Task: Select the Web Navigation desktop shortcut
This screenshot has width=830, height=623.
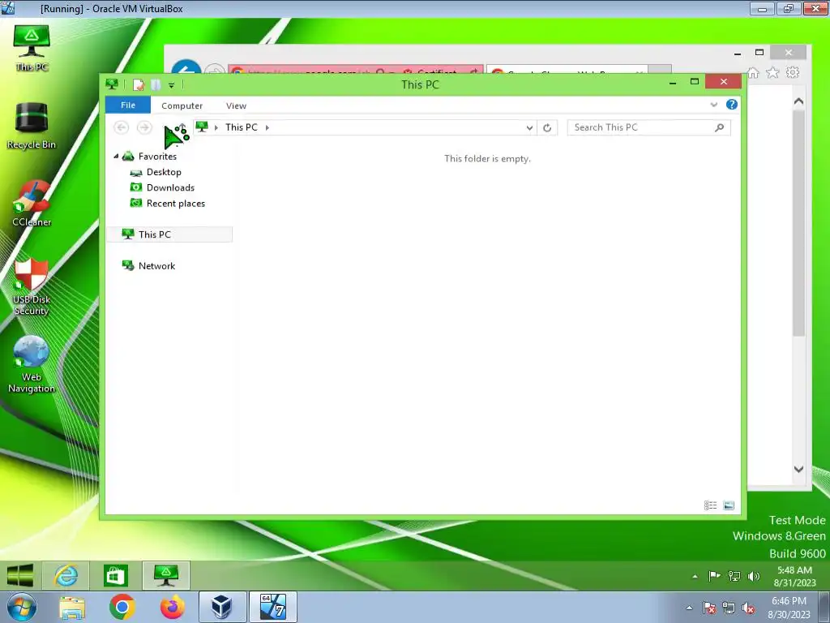Action: point(32,364)
